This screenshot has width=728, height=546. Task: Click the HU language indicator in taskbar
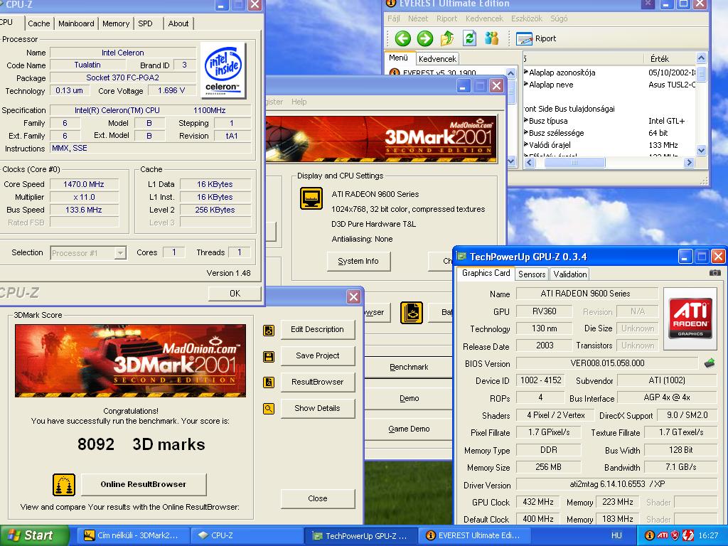[616, 535]
